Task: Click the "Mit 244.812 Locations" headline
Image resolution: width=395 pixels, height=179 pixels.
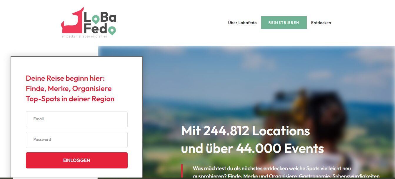Action: pyautogui.click(x=246, y=131)
